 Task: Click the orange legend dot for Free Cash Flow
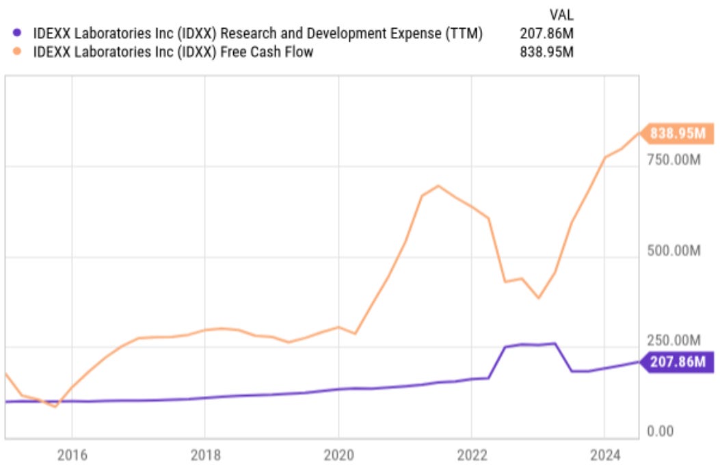tap(17, 51)
